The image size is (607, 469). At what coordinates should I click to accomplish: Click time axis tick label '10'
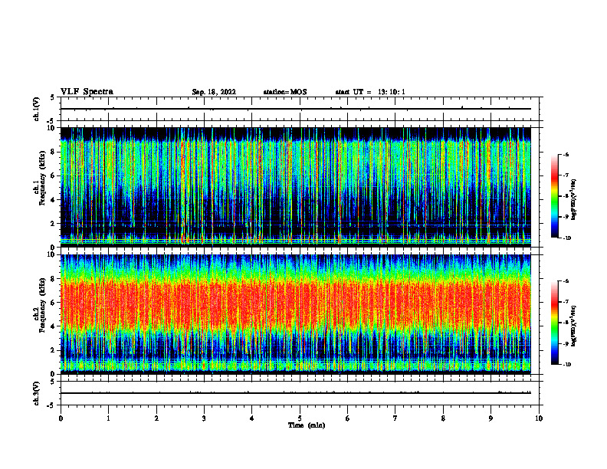coord(539,418)
